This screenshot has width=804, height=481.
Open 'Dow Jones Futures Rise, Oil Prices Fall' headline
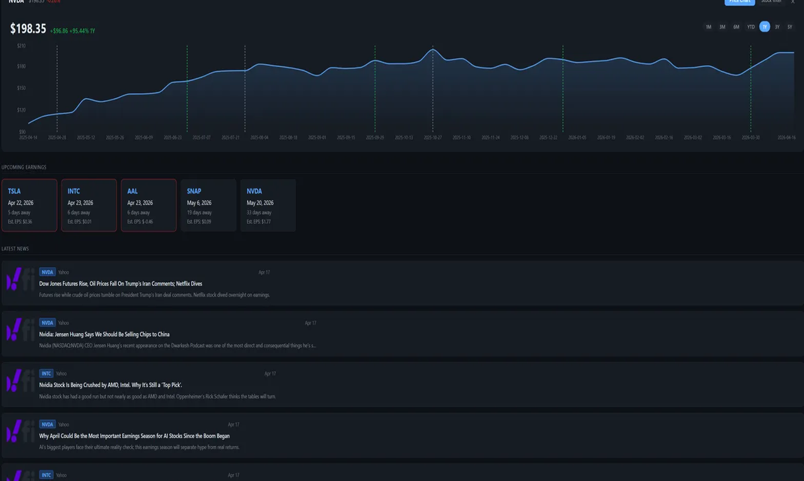pyautogui.click(x=121, y=284)
